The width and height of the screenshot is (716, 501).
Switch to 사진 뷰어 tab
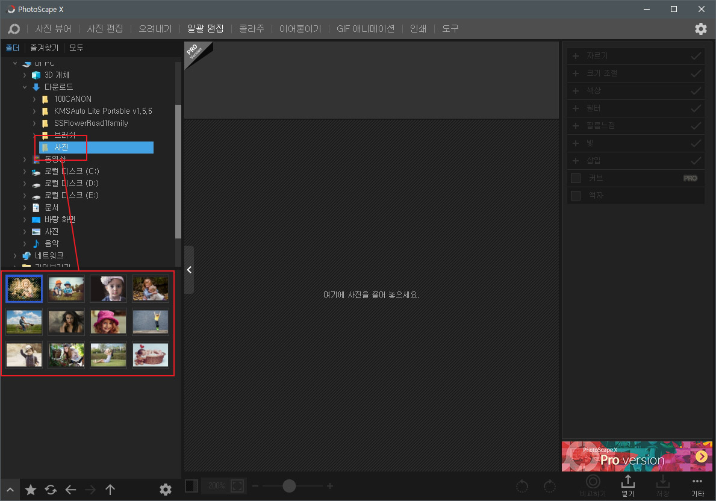tap(54, 29)
